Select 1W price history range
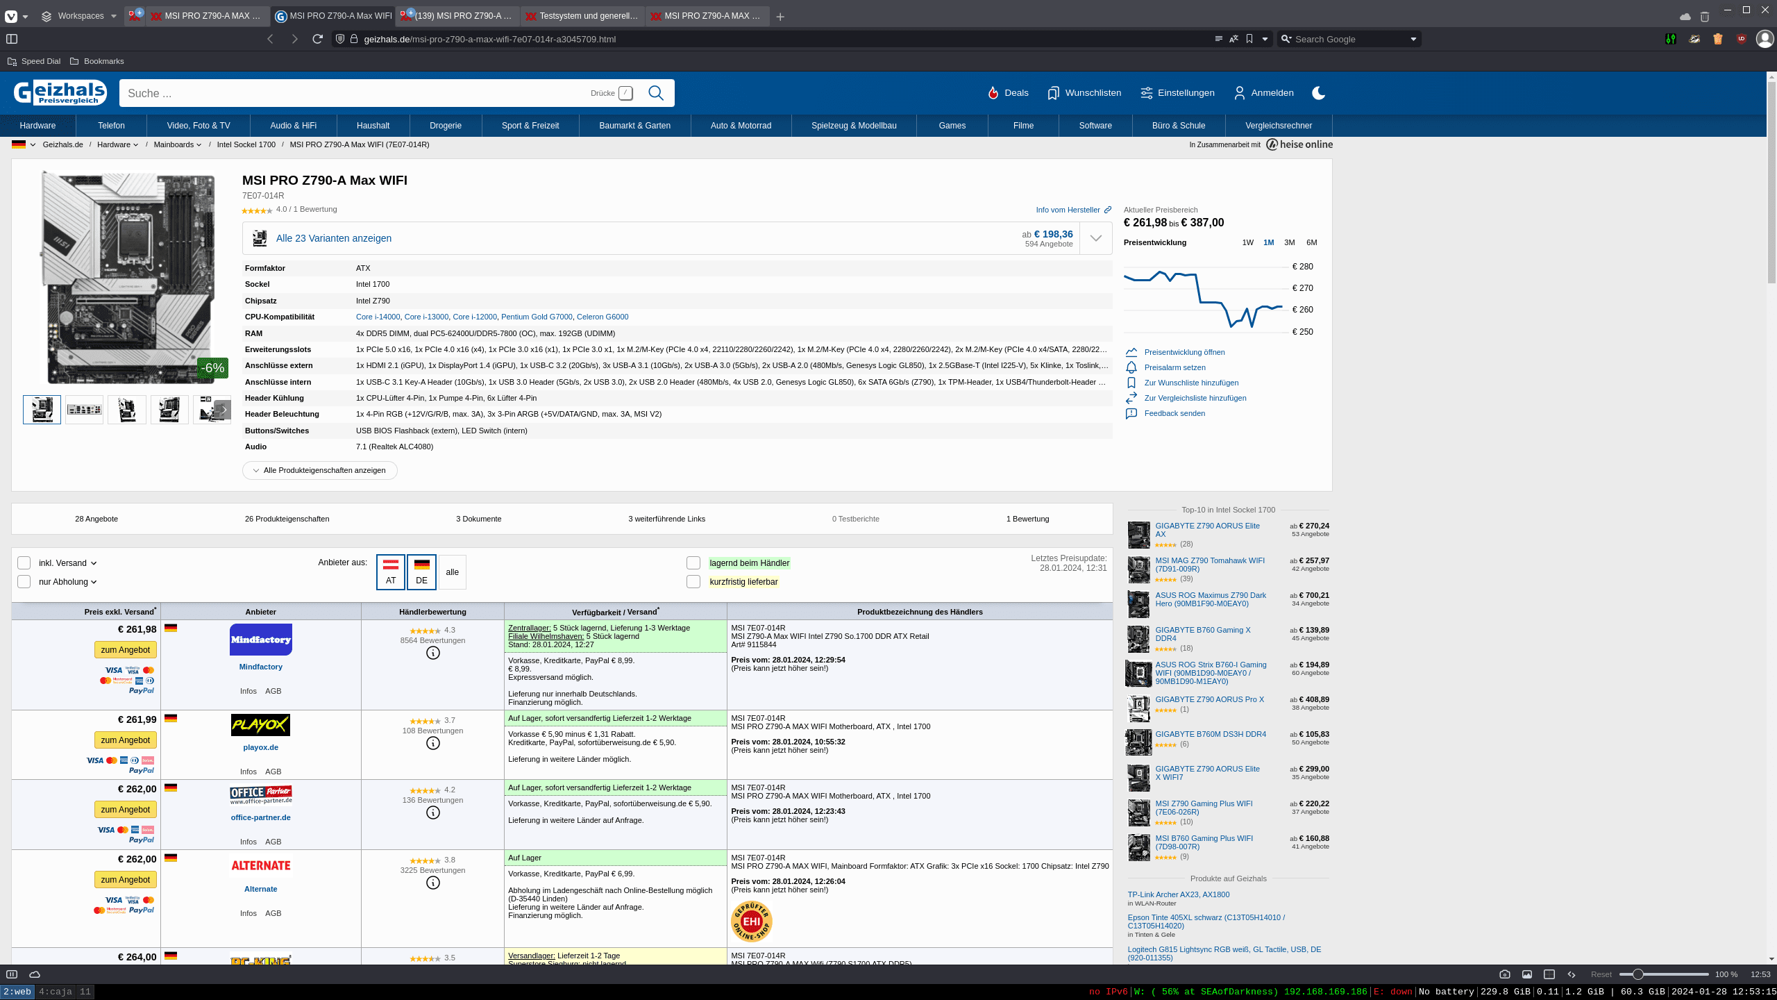This screenshot has height=1000, width=1777. click(1248, 242)
